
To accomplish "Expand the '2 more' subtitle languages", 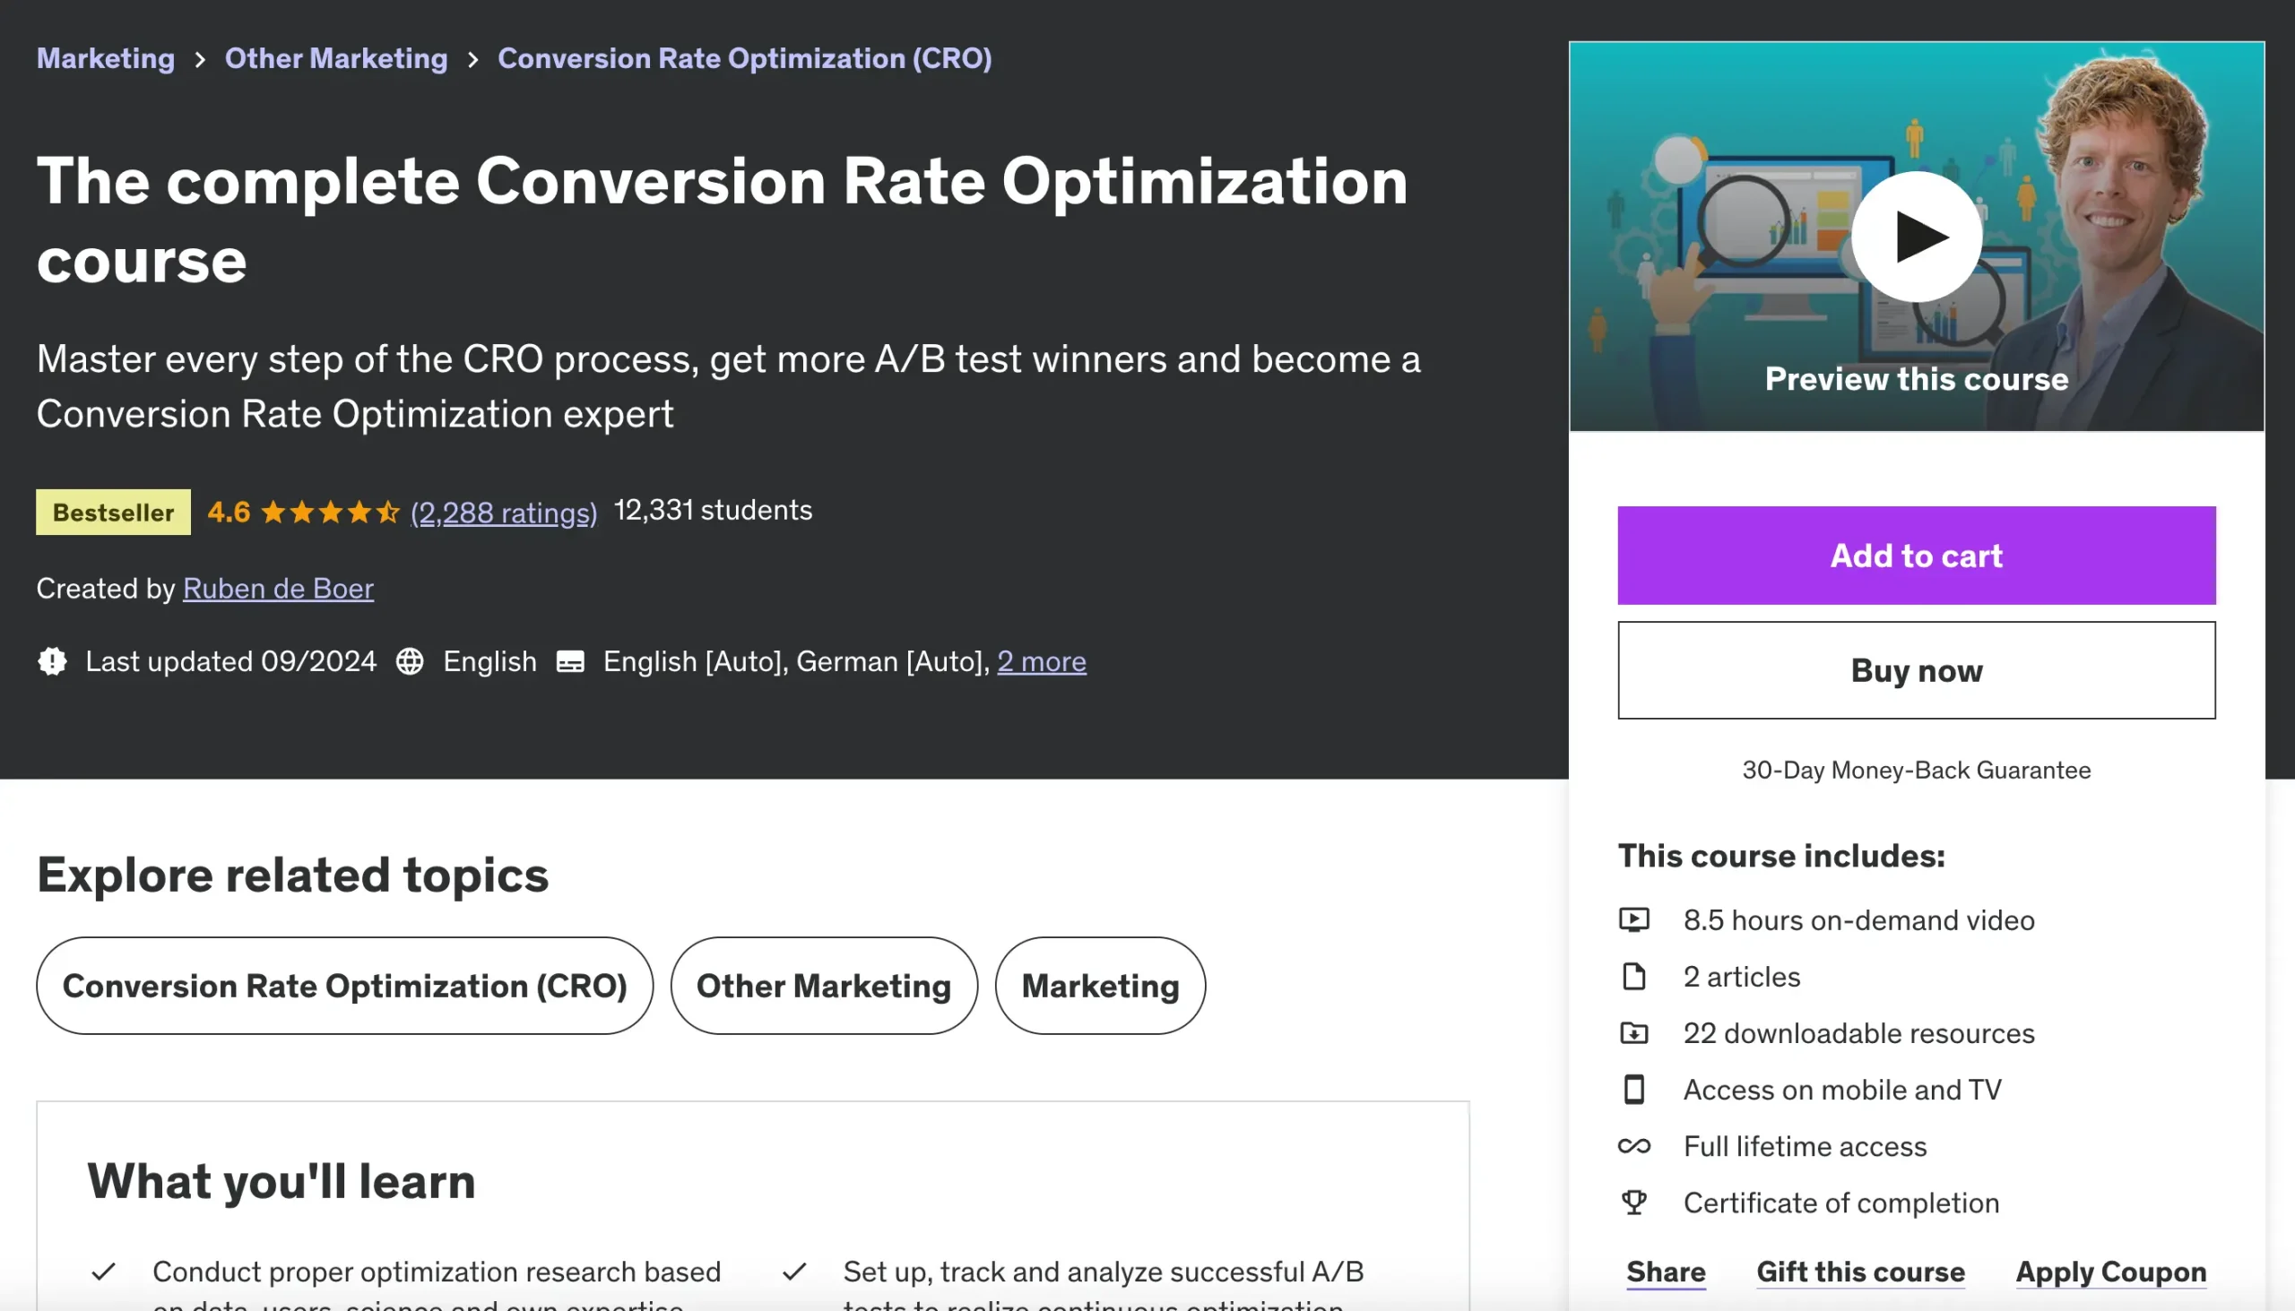I will 1041,662.
